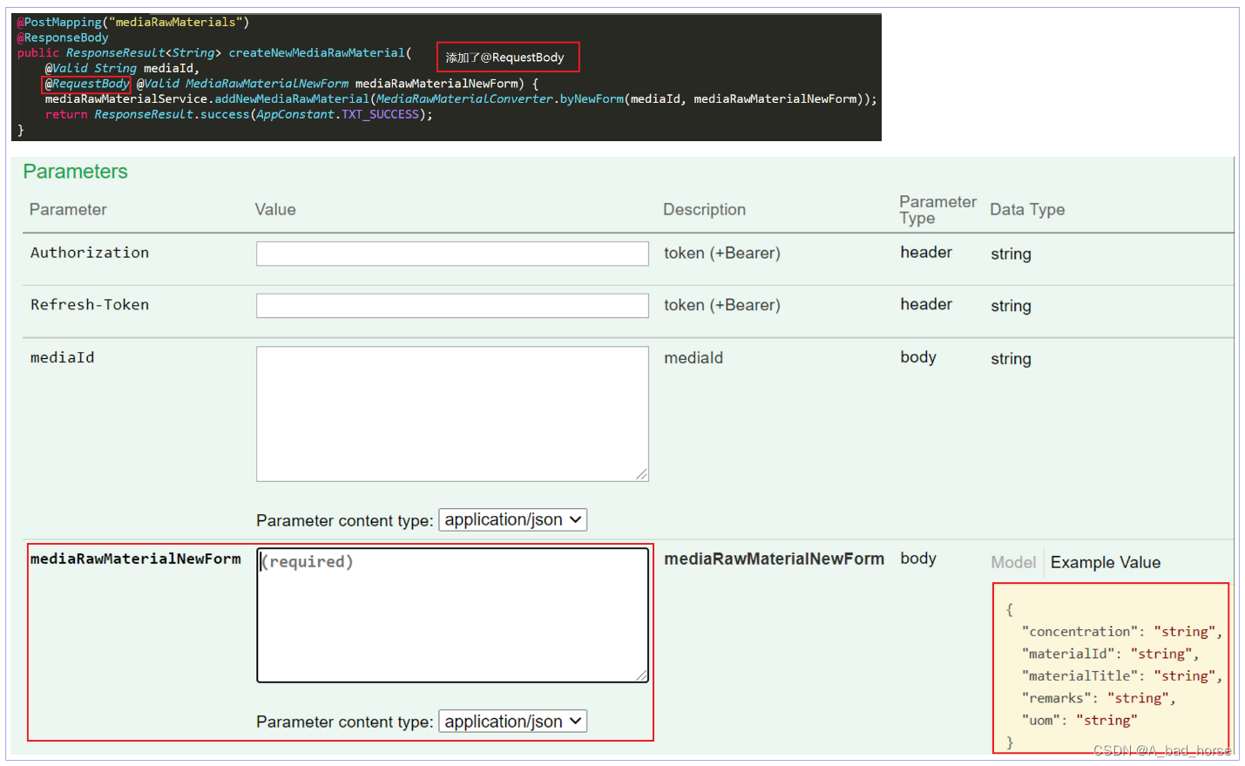
Task: Click "string" data type in mediaId row
Action: point(1011,359)
